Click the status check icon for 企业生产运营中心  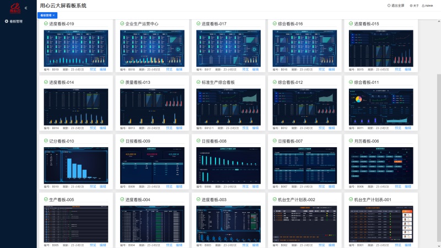tap(122, 24)
